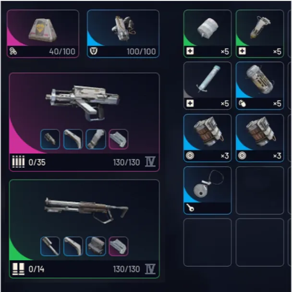The width and height of the screenshot is (292, 292).
Task: Select the blue shield item showing 100/100
Action: click(123, 34)
